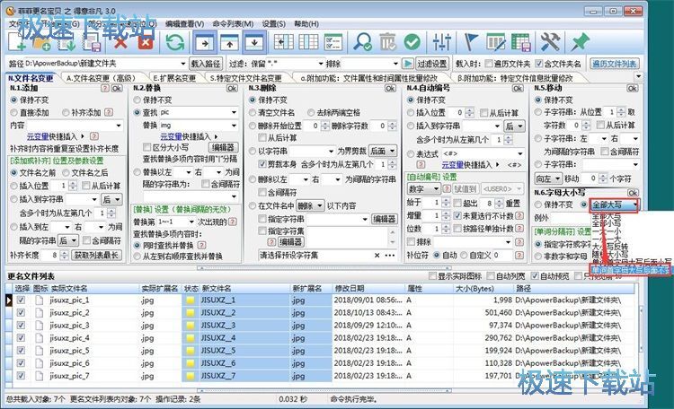
Task: Click the save file list toolbar icon
Action: (91, 42)
